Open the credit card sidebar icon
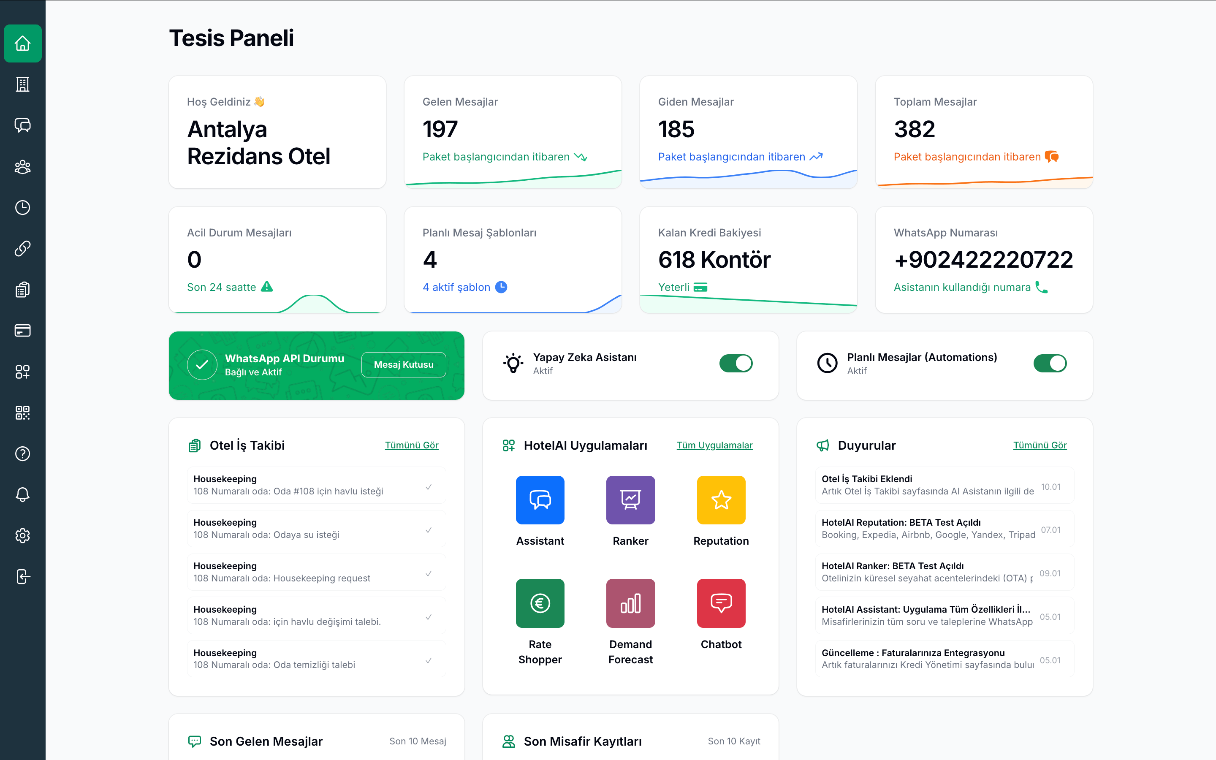This screenshot has height=760, width=1216. pos(23,330)
